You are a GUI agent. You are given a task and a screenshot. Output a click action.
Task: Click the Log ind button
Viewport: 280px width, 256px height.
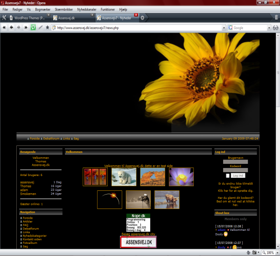tap(238, 175)
